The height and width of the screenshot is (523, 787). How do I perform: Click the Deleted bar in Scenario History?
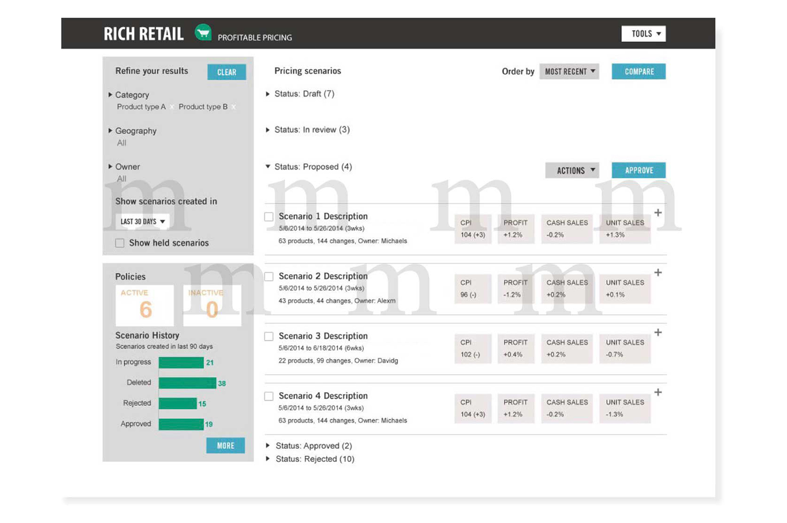(x=187, y=383)
